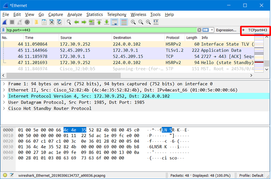Reset text to normal size
Image resolution: width=271 pixels, height=179 pixels.
148,22
